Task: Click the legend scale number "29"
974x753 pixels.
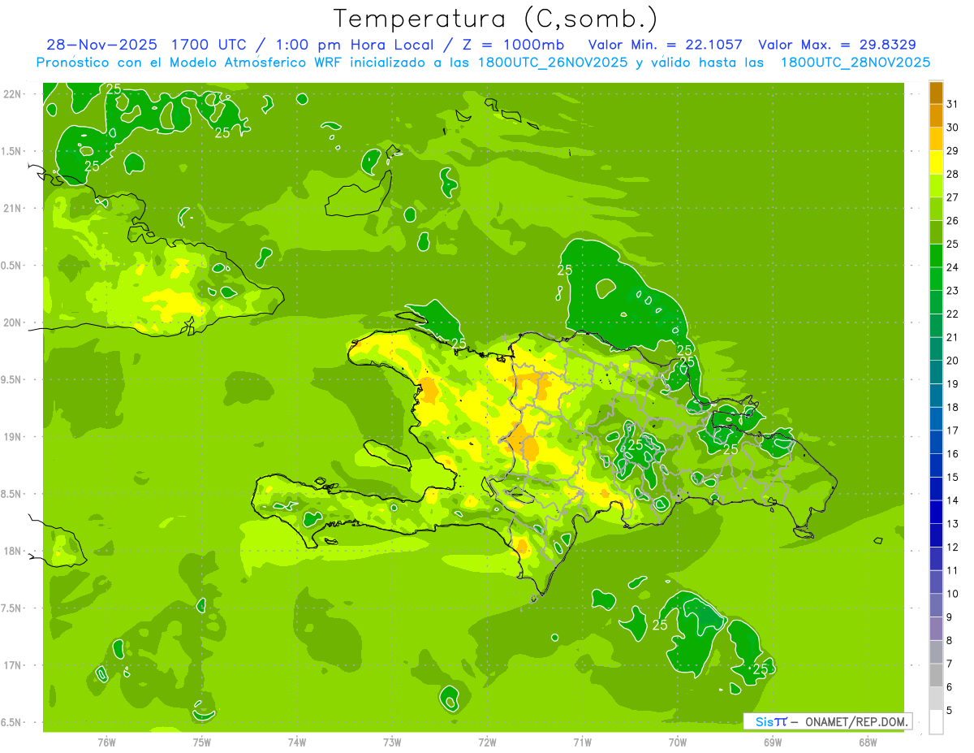Action: coord(953,151)
